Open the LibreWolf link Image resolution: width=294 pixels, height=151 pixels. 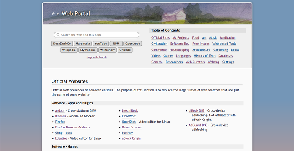pyautogui.click(x=129, y=116)
